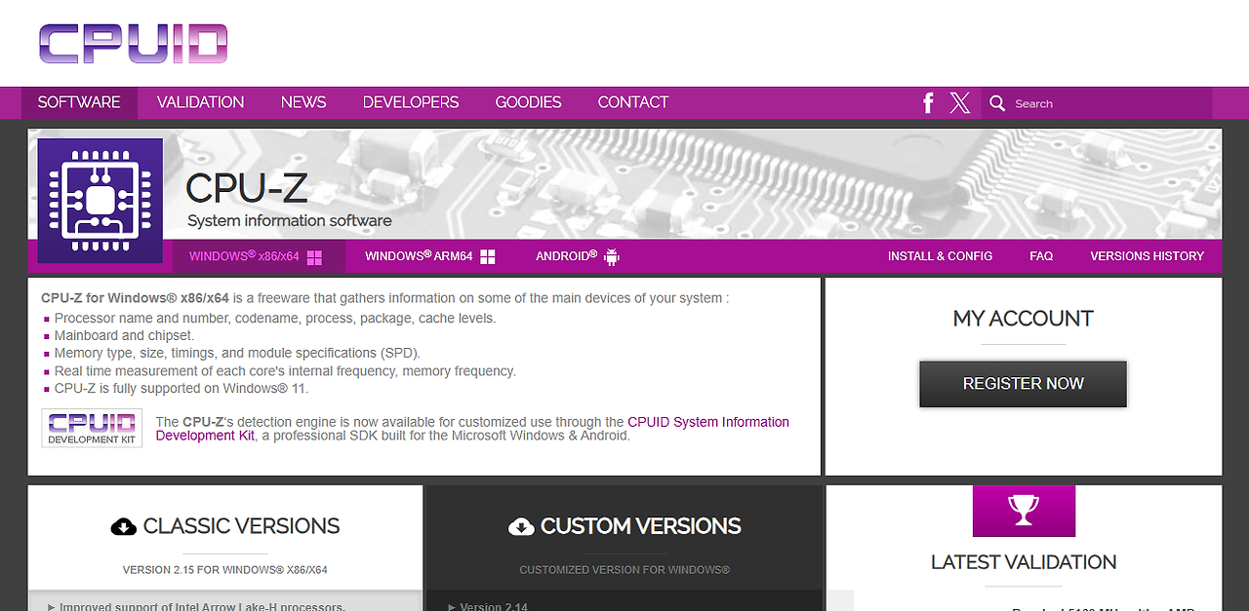Go to the CONTACT page

633,102
